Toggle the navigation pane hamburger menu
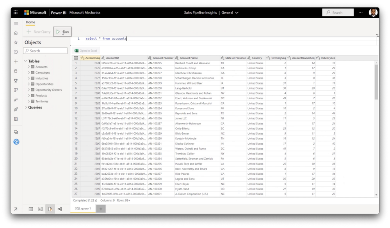The image size is (390, 228). (x=16, y=23)
